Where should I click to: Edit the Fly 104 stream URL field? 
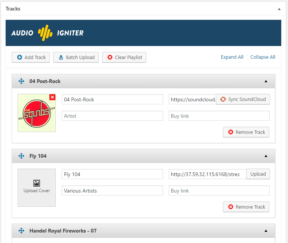coord(208,174)
